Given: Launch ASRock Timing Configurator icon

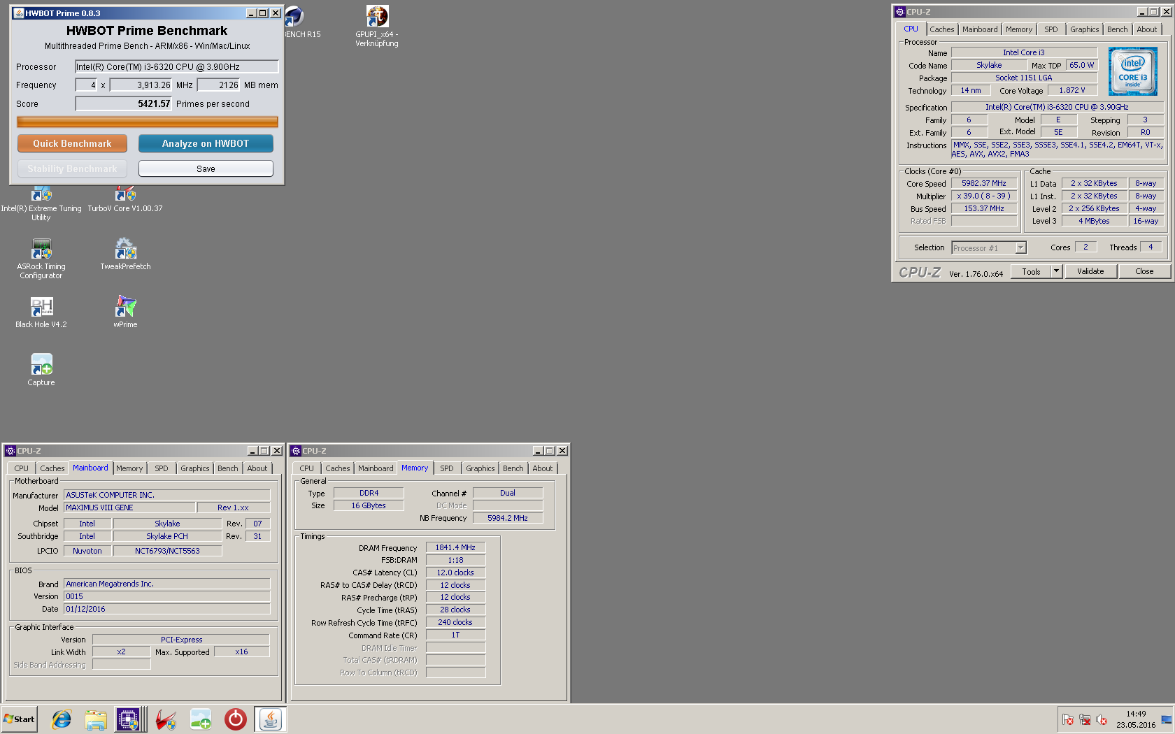Looking at the screenshot, I should pyautogui.click(x=41, y=259).
